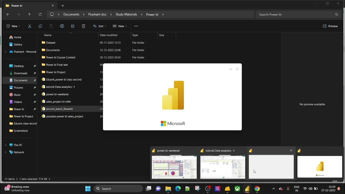Screen dimensions: 345x194
Task: Select the Eduork_power bi class second file
Action: [64, 79]
